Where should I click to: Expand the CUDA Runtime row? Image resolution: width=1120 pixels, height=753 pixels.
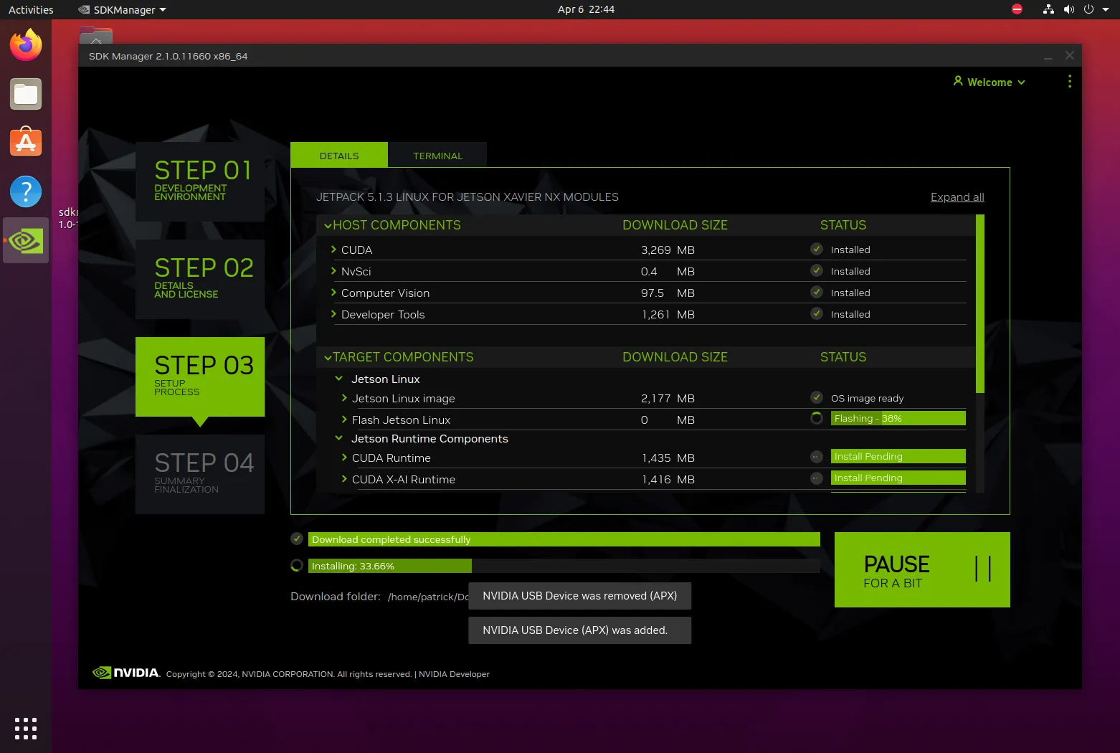pyautogui.click(x=344, y=458)
